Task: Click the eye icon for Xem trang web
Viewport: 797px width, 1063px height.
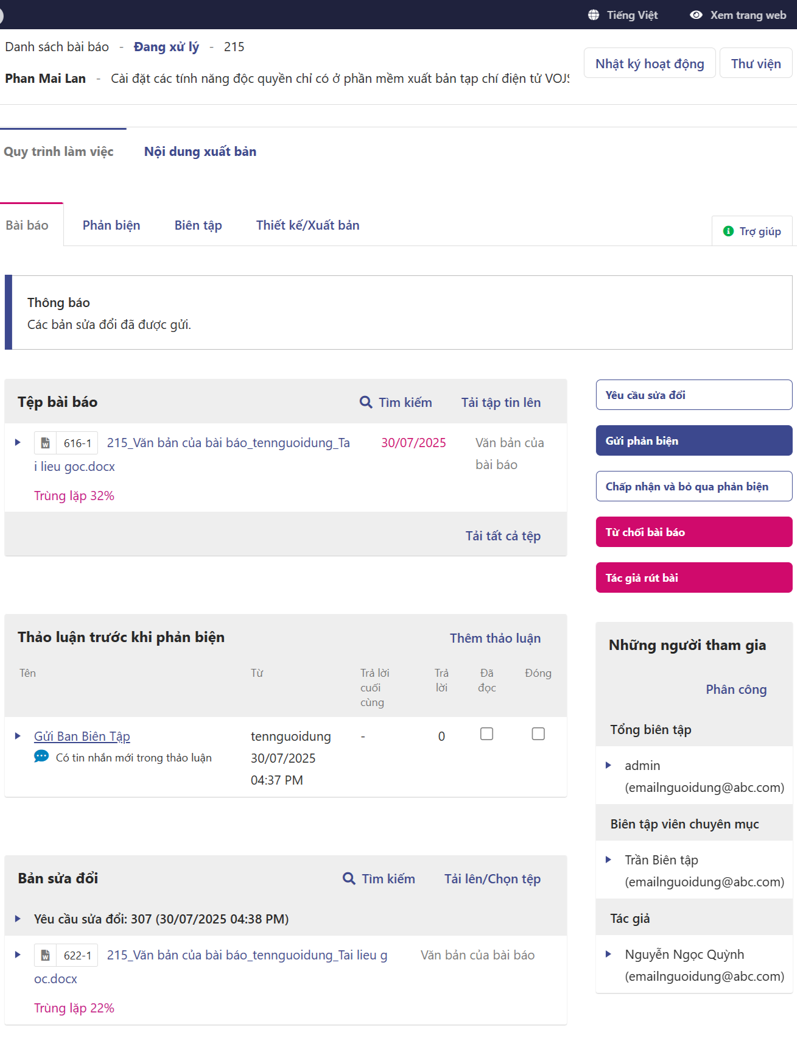Action: (x=696, y=15)
